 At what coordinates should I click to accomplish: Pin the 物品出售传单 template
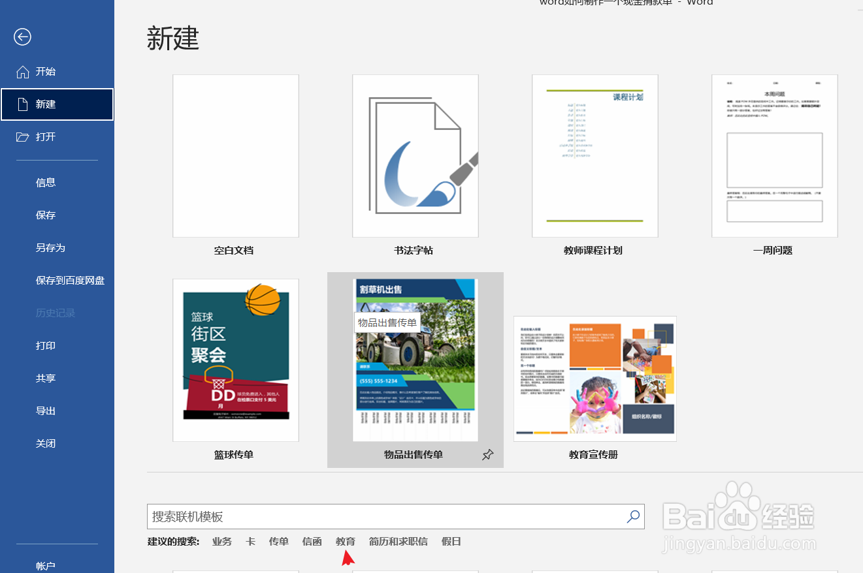point(487,454)
